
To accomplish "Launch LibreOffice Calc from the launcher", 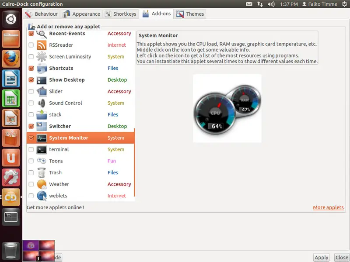I will click(11, 98).
